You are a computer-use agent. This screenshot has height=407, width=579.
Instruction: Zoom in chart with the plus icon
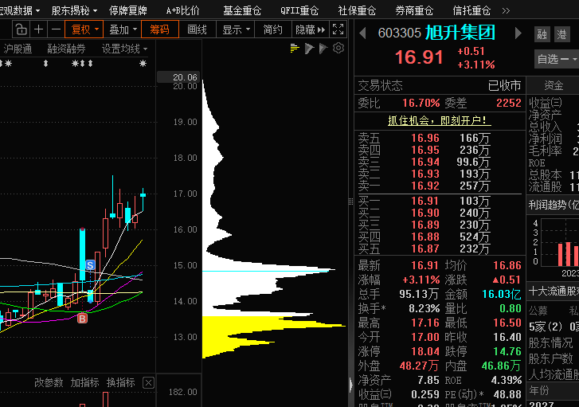tap(39, 29)
